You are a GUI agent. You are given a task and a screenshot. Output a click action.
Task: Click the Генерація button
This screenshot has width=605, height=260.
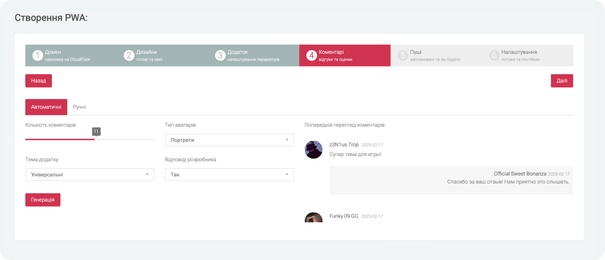43,200
